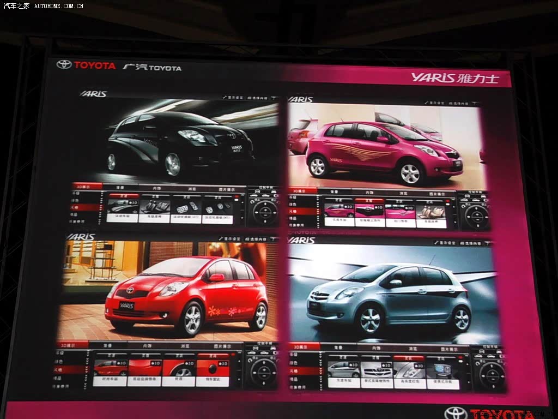The width and height of the screenshot is (558, 419).
Task: Click center button of red Yaris control pad
Action: [x=264, y=372]
